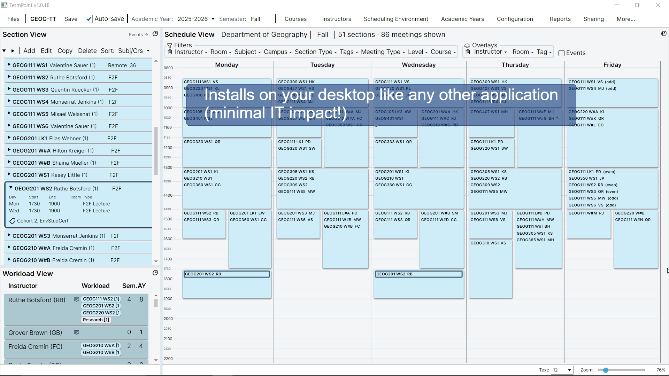Image resolution: width=669 pixels, height=376 pixels.
Task: Open the Room filter dropdown
Action: 221,52
